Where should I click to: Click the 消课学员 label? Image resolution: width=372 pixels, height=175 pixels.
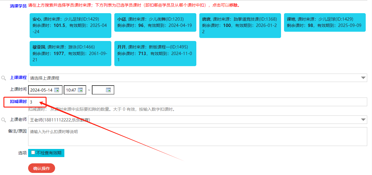point(18,6)
